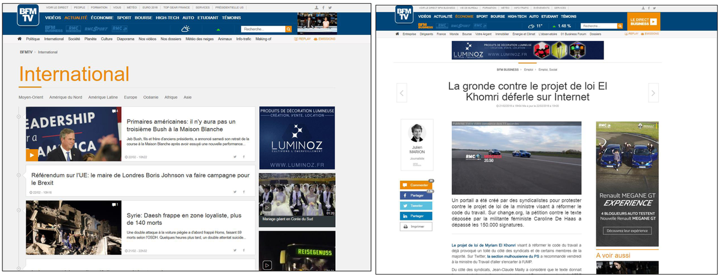Open the Info-trafic sub-navigation link
Screen dimensions: 722x277
[244, 38]
